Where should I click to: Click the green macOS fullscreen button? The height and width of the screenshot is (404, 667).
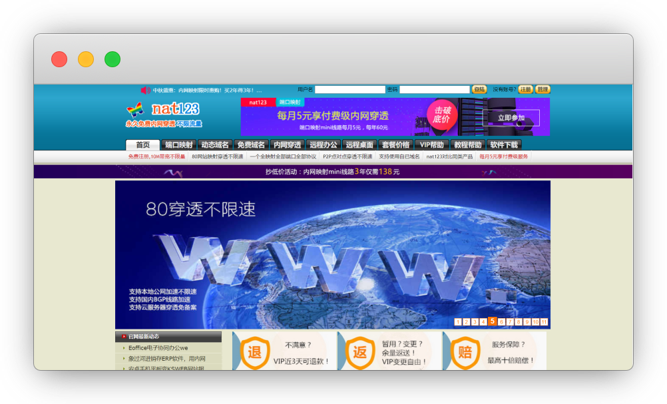tap(112, 59)
